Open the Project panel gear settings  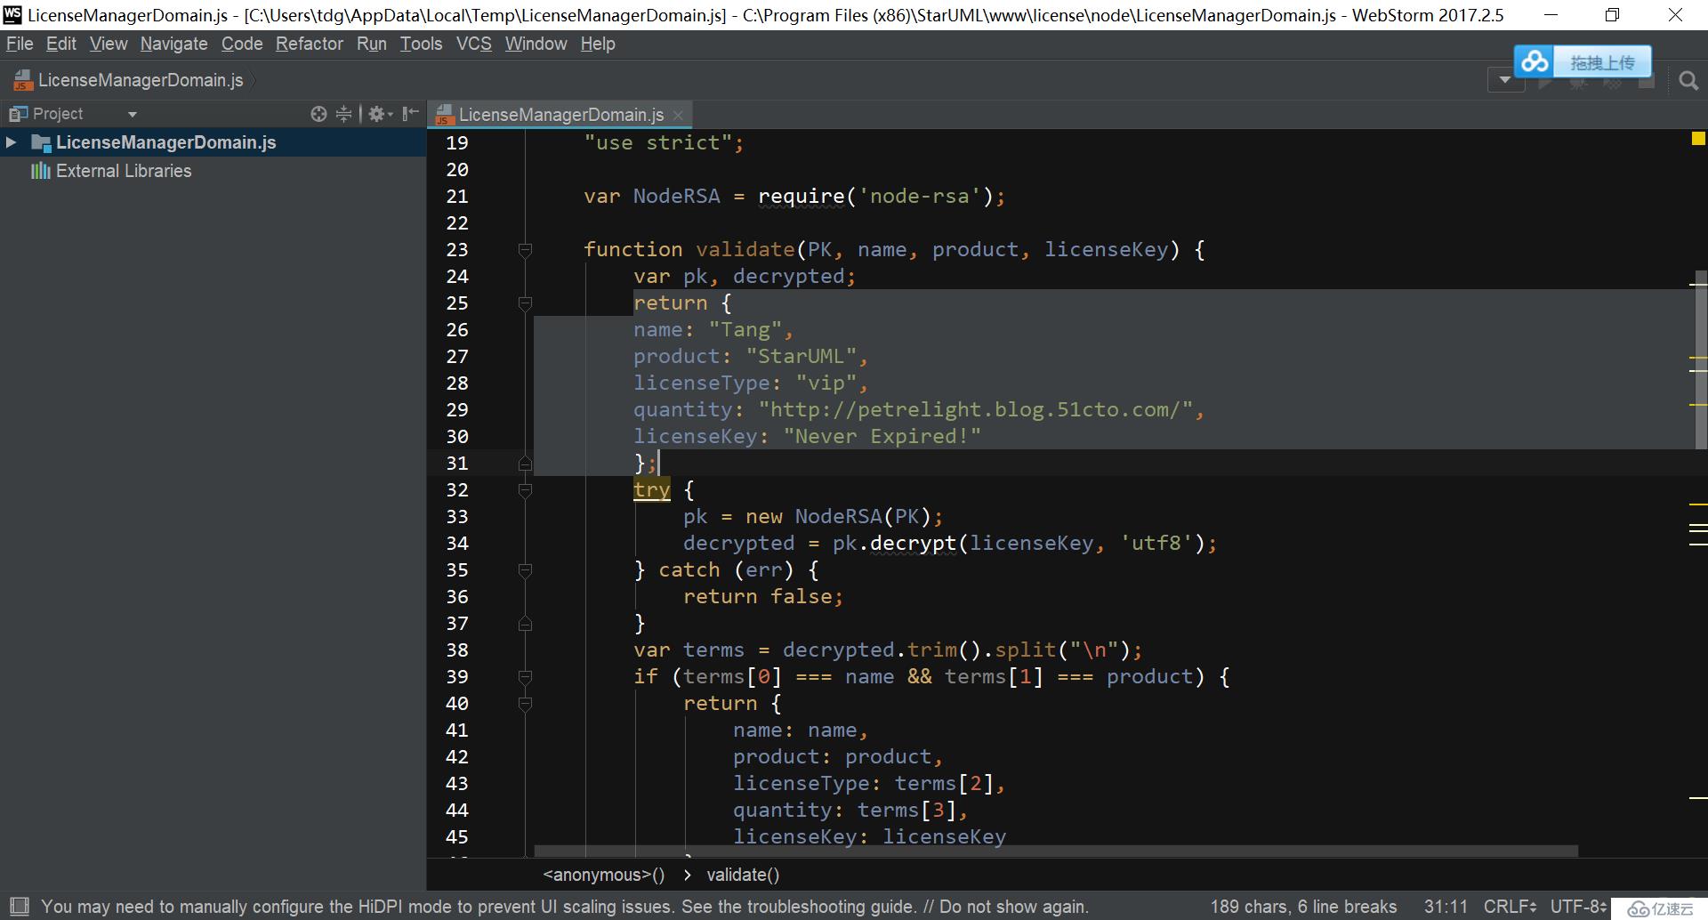pyautogui.click(x=380, y=114)
